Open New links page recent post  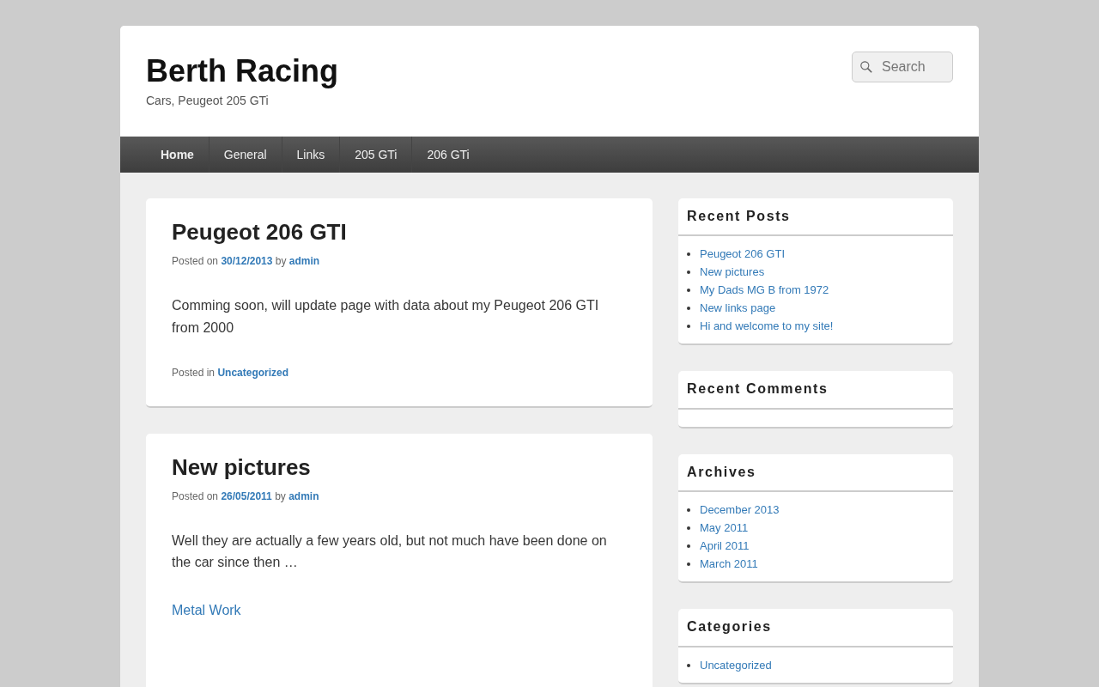pyautogui.click(x=738, y=308)
